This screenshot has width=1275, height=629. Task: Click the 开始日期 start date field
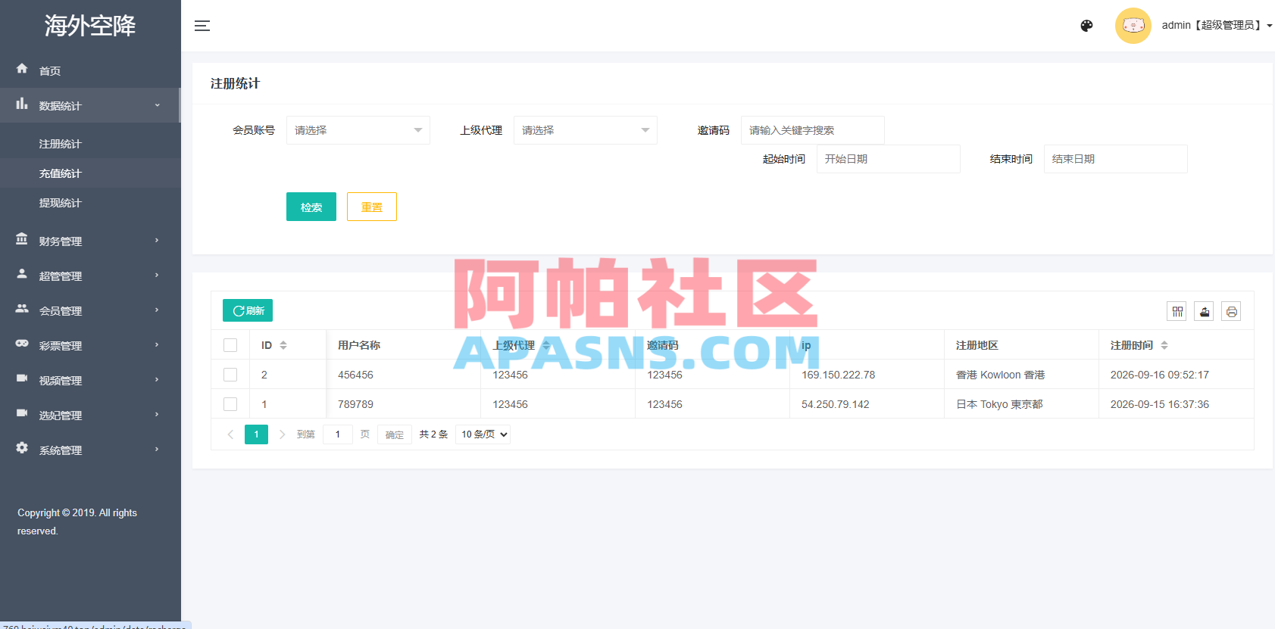pos(889,159)
